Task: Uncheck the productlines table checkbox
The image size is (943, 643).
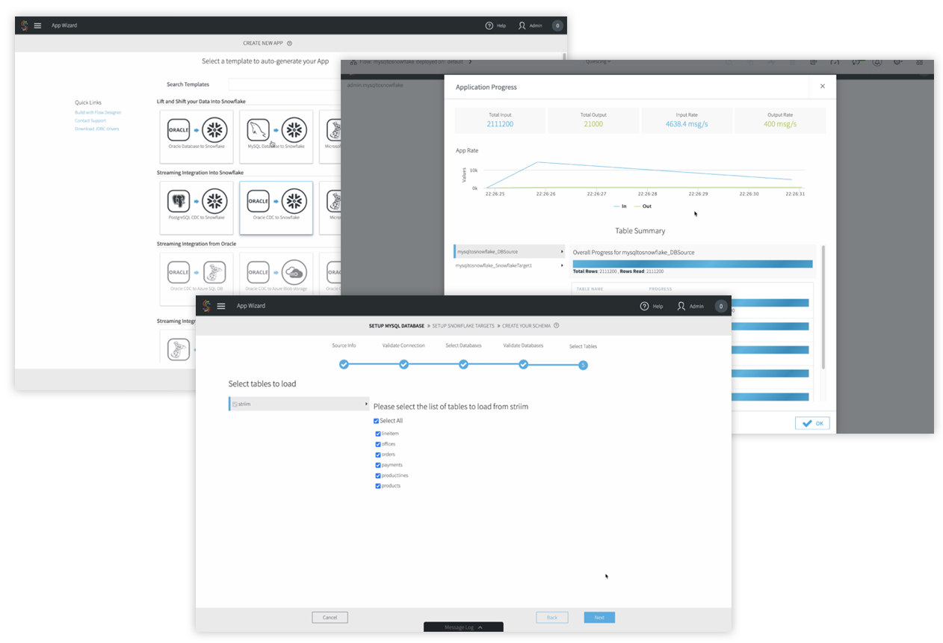Action: click(x=378, y=476)
